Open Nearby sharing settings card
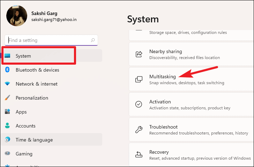Viewport: 254px width, 167px height. tap(191, 54)
